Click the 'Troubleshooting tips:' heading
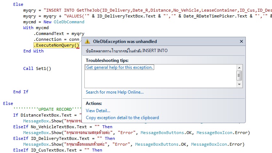Image resolution: width=272 pixels, height=153 pixels. (x=107, y=60)
